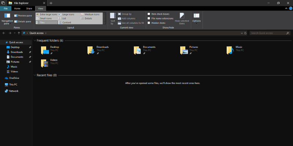293x146 pixels.
Task: Click the Search Quick access field
Action: click(x=269, y=33)
